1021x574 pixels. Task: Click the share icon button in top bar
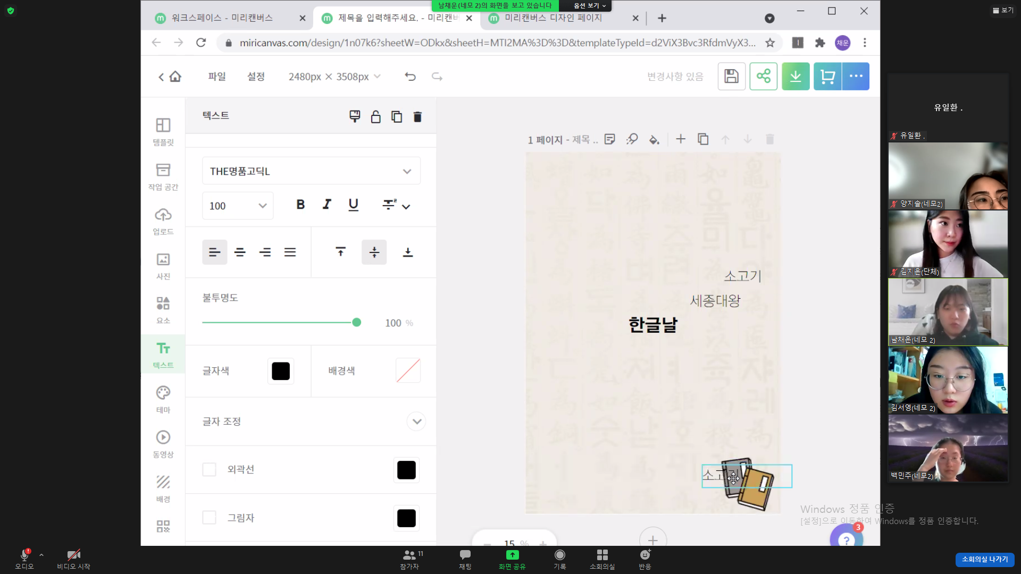click(x=763, y=77)
